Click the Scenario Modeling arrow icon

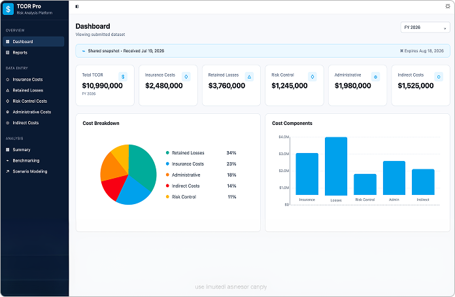8,171
